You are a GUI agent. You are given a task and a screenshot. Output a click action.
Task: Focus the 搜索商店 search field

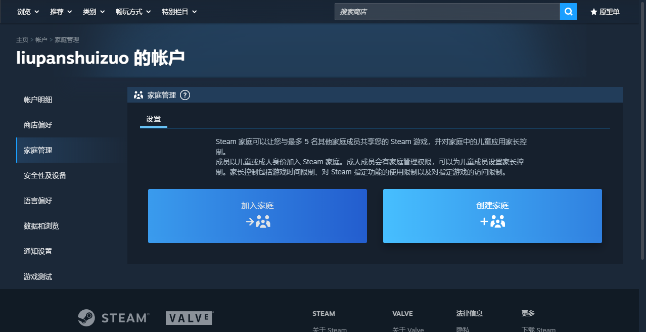tap(447, 12)
